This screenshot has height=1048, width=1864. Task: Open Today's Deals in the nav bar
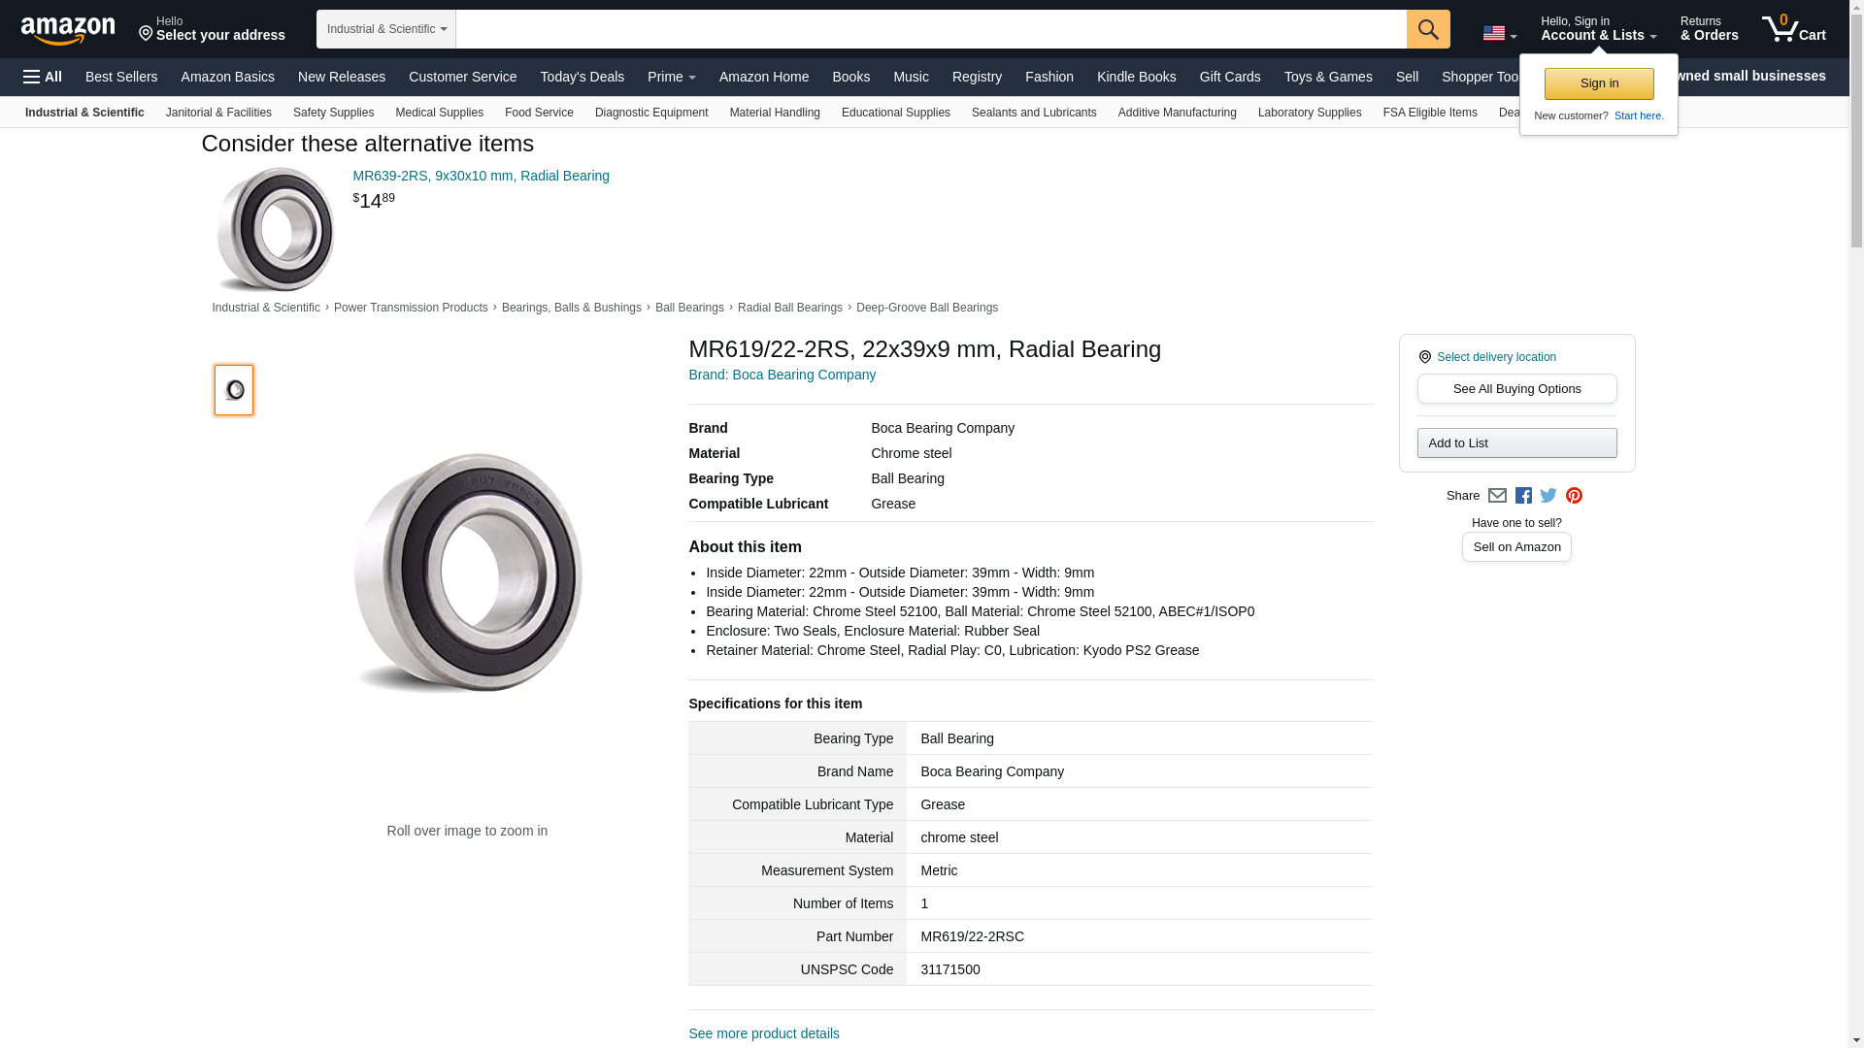click(x=582, y=77)
